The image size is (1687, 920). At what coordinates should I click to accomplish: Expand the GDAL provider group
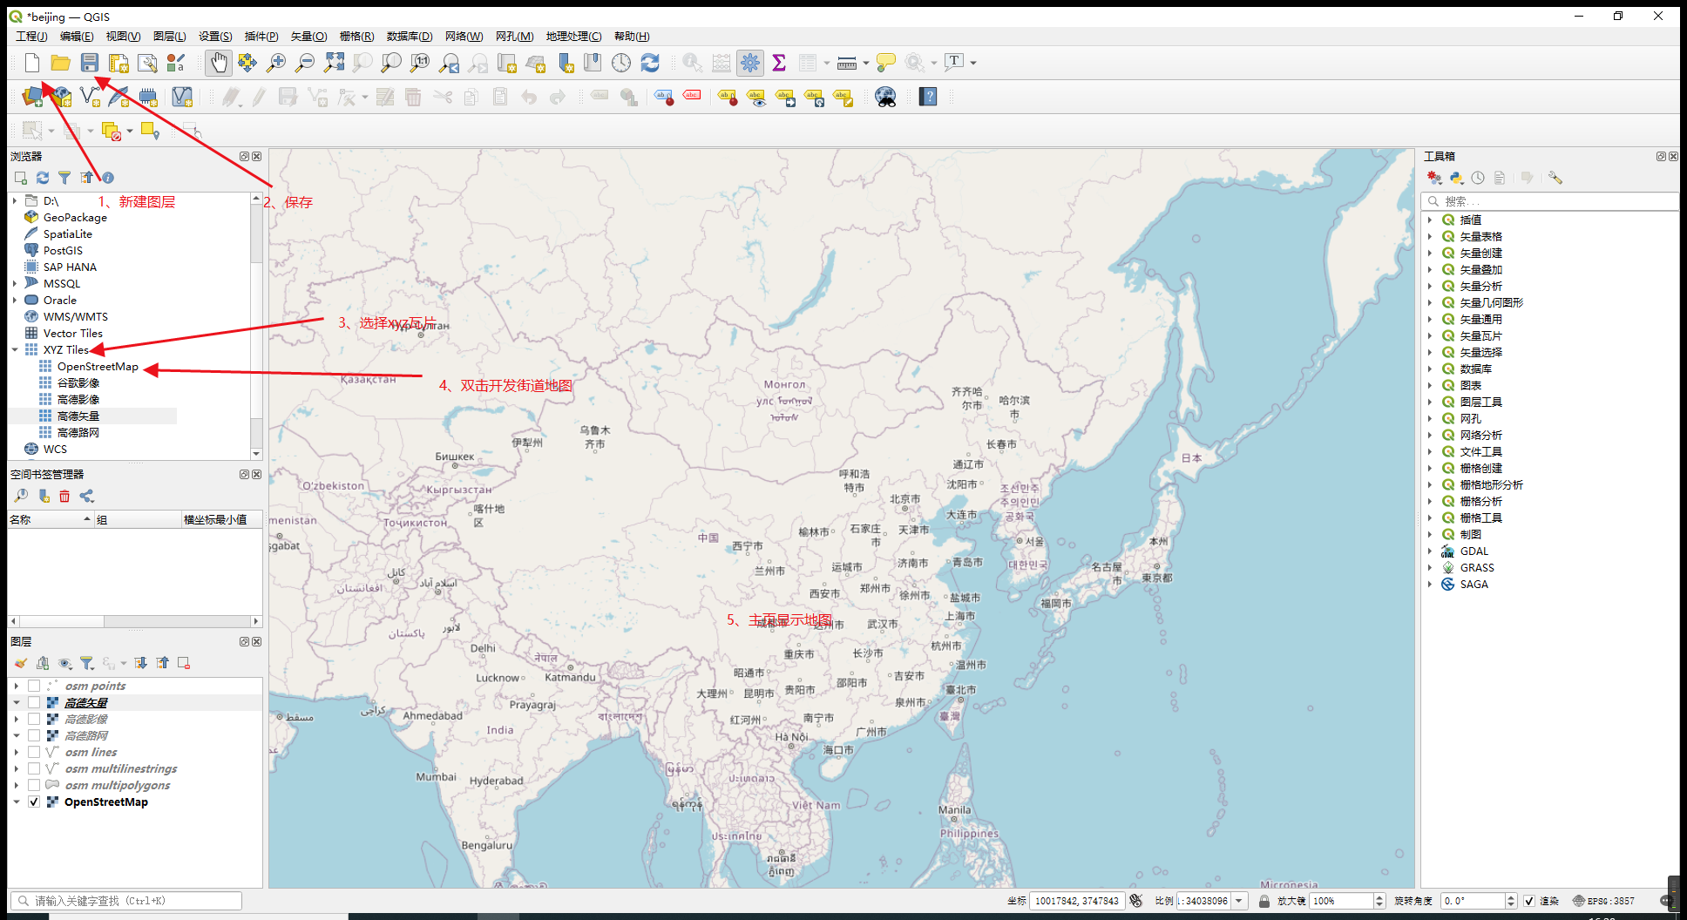(x=1430, y=551)
